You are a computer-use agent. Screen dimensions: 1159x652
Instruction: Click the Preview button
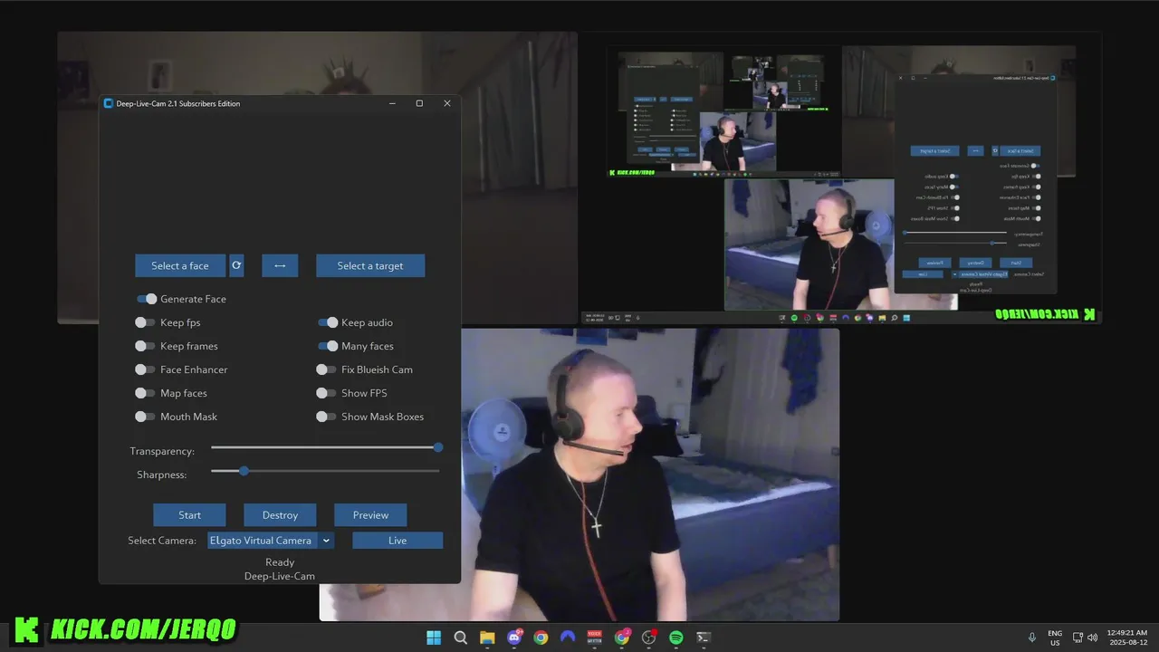370,515
